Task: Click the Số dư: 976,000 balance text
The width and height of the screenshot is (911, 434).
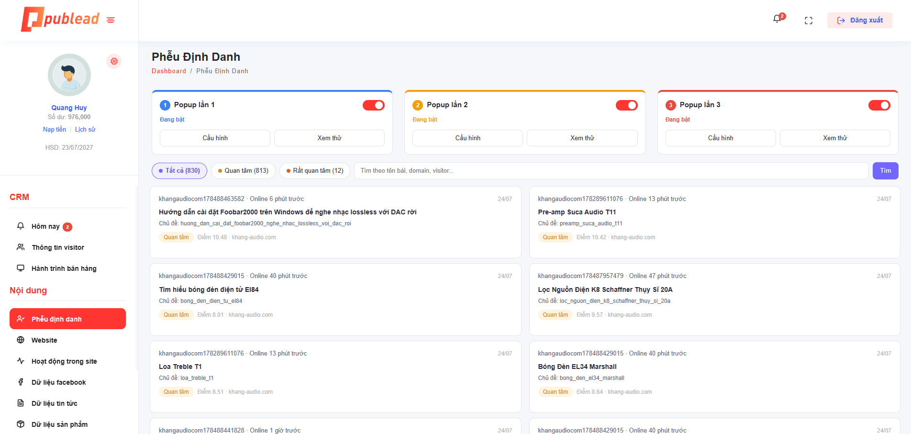Action: point(69,117)
